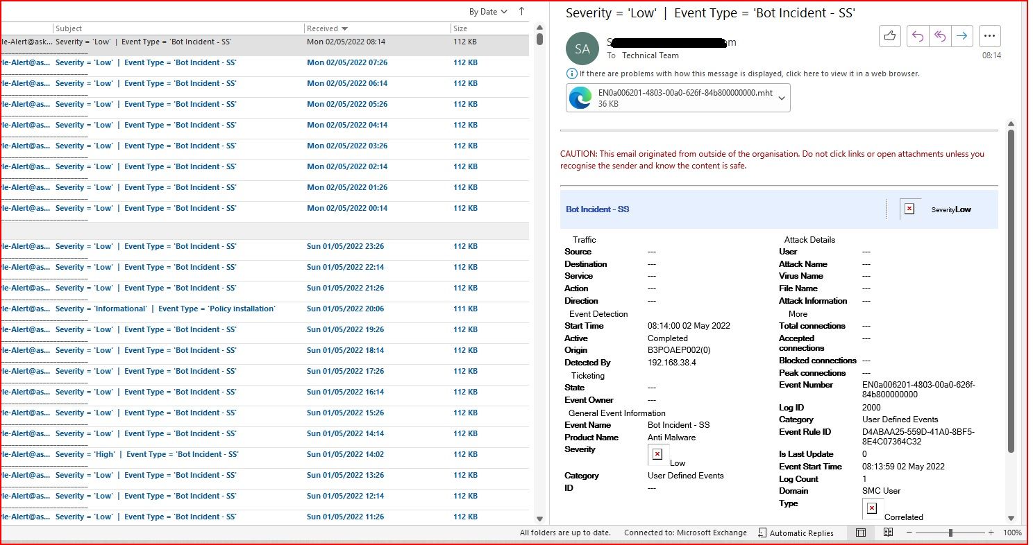The width and height of the screenshot is (1033, 545).
Task: Click the sender avatar showing SA initials
Action: [x=582, y=49]
